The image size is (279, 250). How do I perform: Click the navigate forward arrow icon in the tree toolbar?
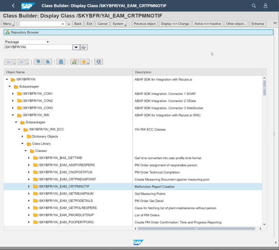click(x=22, y=62)
